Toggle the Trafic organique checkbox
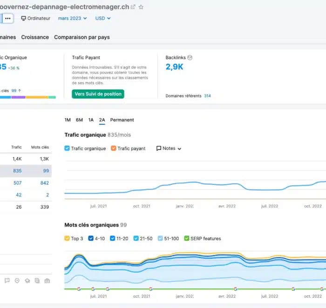 [x=67, y=148]
